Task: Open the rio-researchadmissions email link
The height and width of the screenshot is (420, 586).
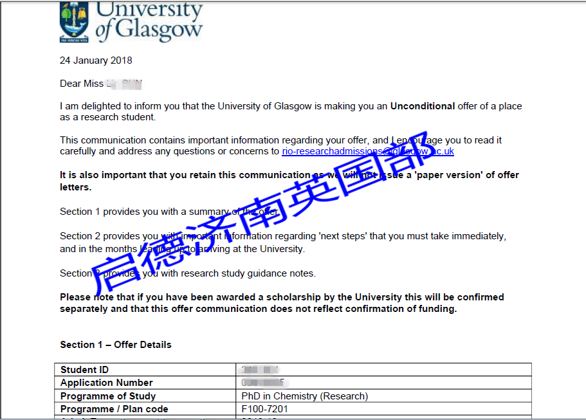Action: tap(368, 151)
